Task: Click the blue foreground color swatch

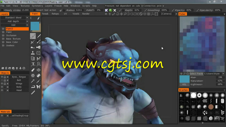Action: tap(35, 26)
